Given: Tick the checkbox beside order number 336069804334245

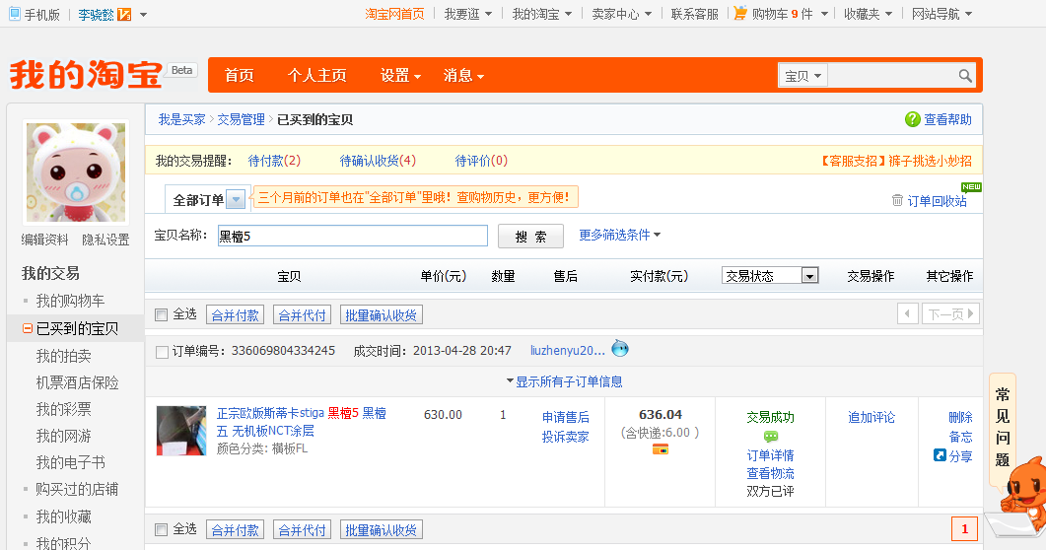Looking at the screenshot, I should 162,351.
